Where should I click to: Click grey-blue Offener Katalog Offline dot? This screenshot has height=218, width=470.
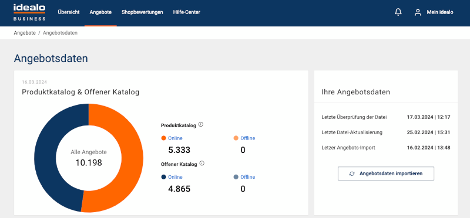236,177
